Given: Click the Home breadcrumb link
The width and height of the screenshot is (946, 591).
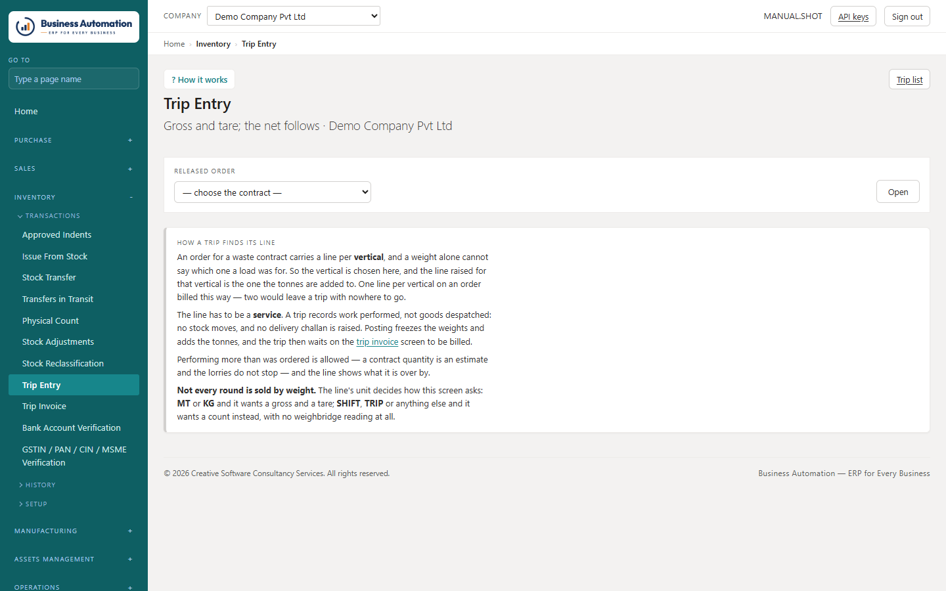Looking at the screenshot, I should click(x=174, y=44).
